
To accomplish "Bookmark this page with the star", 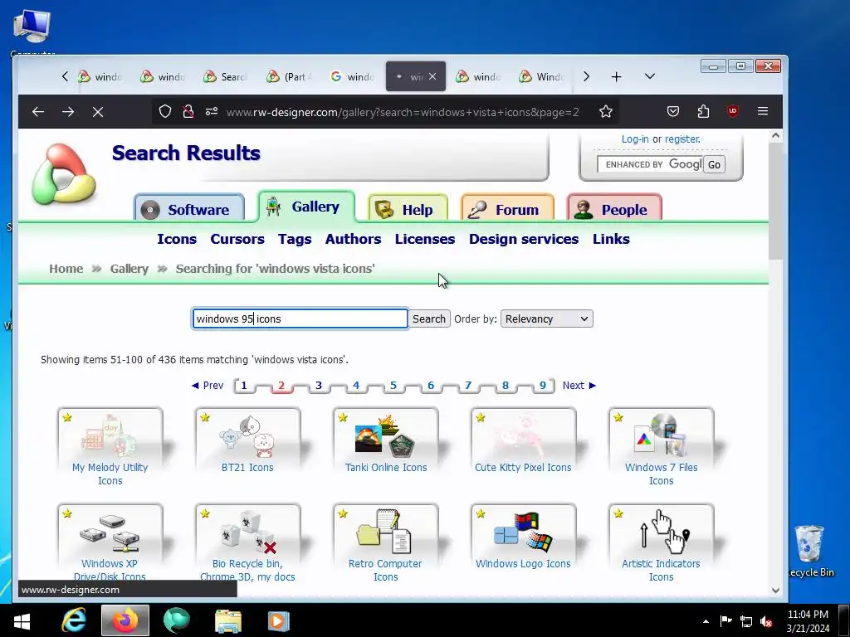I will point(605,112).
